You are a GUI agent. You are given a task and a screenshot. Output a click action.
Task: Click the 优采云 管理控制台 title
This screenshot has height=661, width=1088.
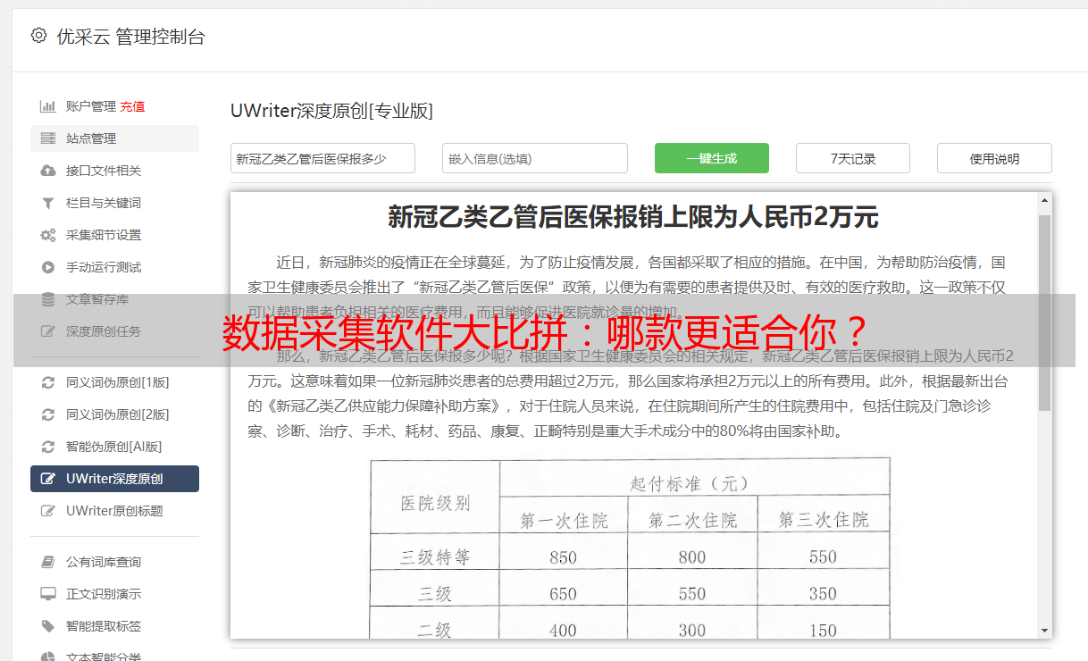coord(130,37)
